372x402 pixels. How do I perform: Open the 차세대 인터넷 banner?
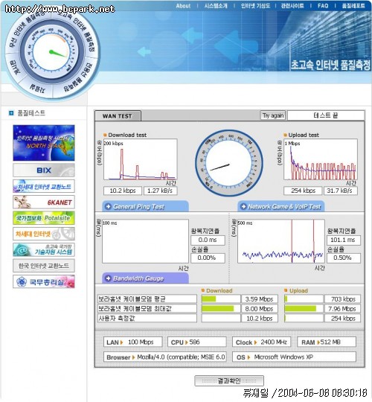(44, 234)
